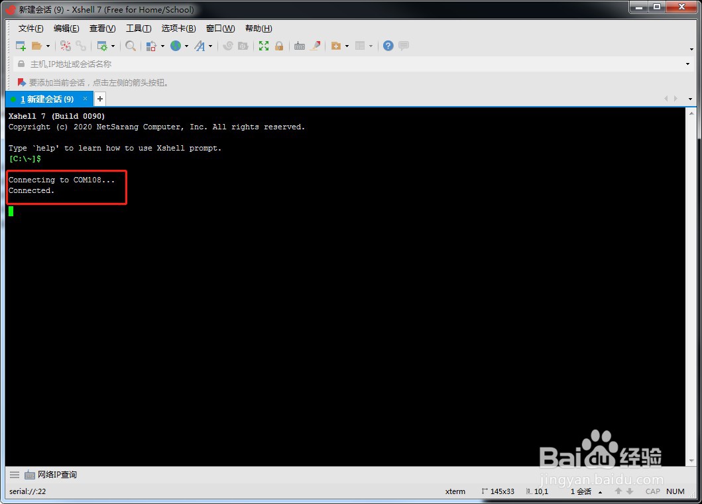Click the quick command keyboard icon
The image size is (702, 504).
pyautogui.click(x=30, y=475)
